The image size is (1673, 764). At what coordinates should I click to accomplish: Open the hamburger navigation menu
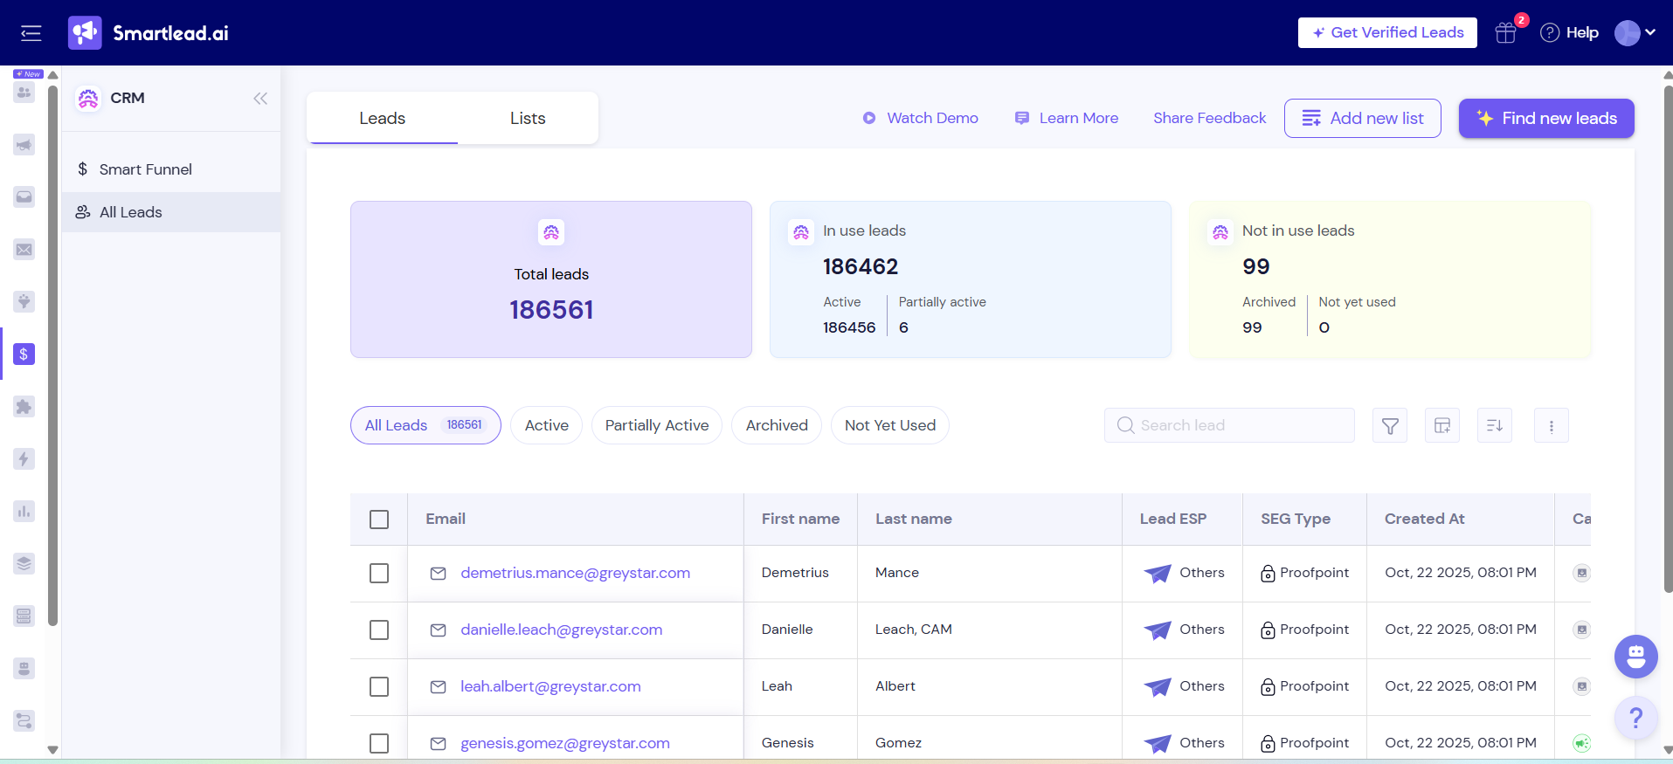click(31, 33)
